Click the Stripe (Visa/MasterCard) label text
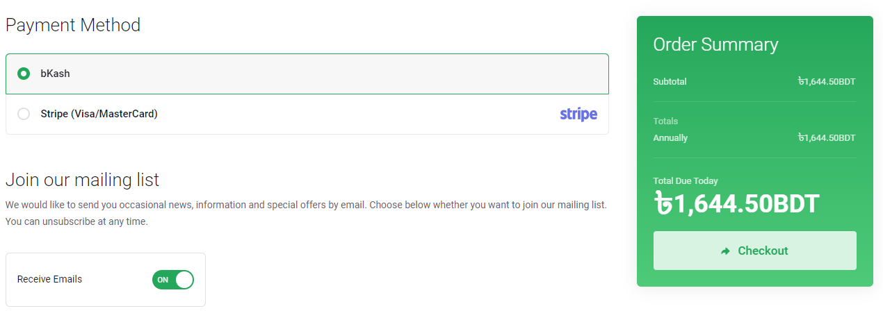The image size is (883, 329). pos(99,114)
